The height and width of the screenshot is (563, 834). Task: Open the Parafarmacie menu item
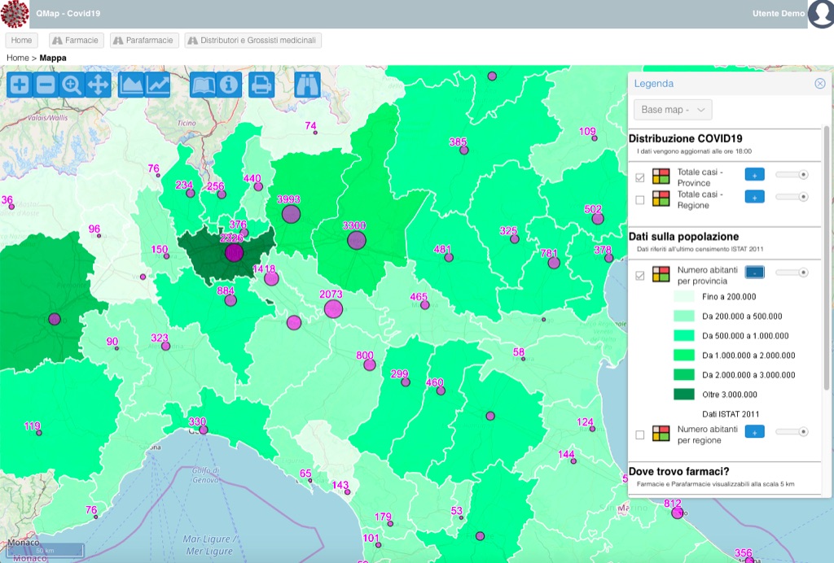(143, 41)
